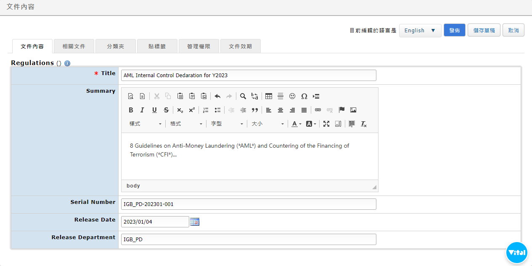The height and width of the screenshot is (266, 532).
Task: Expand the 大小 font size dropdown
Action: click(x=267, y=124)
